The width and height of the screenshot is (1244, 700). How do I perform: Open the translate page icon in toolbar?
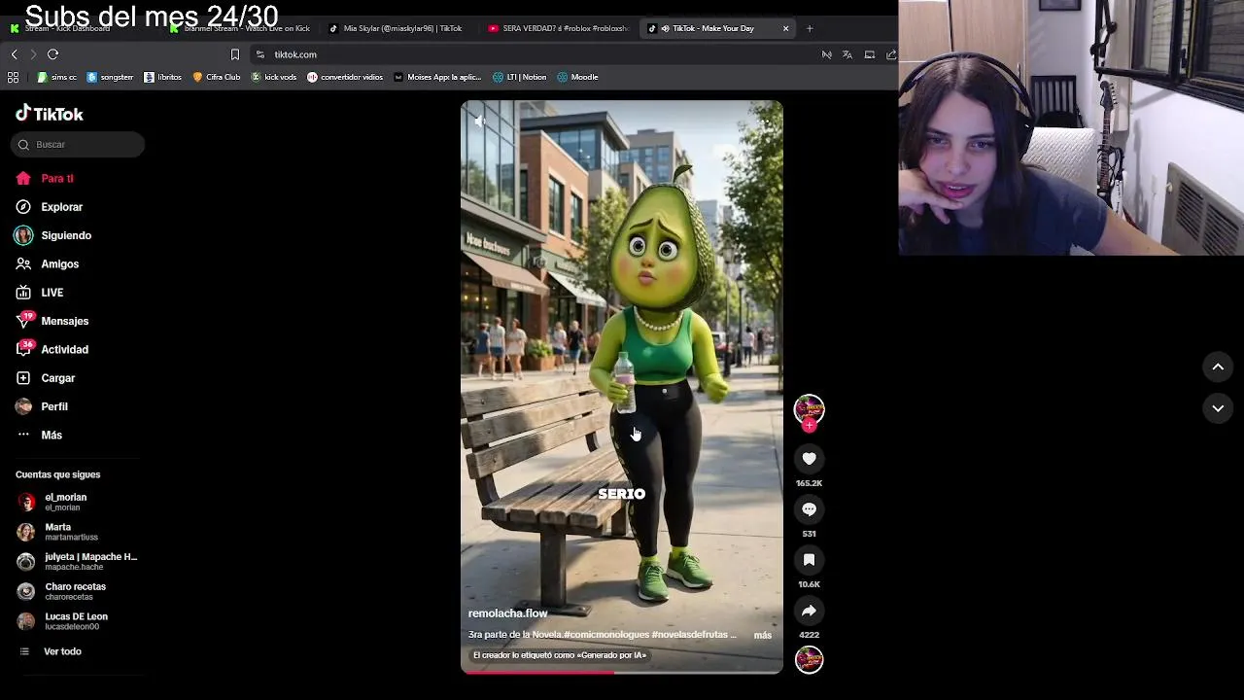coord(847,54)
